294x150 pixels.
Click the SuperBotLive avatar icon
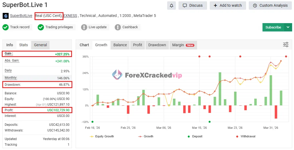(6, 16)
